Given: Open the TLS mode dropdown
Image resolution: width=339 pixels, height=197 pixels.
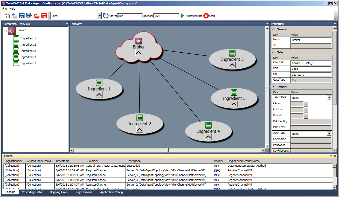Looking at the screenshot, I should click(x=329, y=98).
